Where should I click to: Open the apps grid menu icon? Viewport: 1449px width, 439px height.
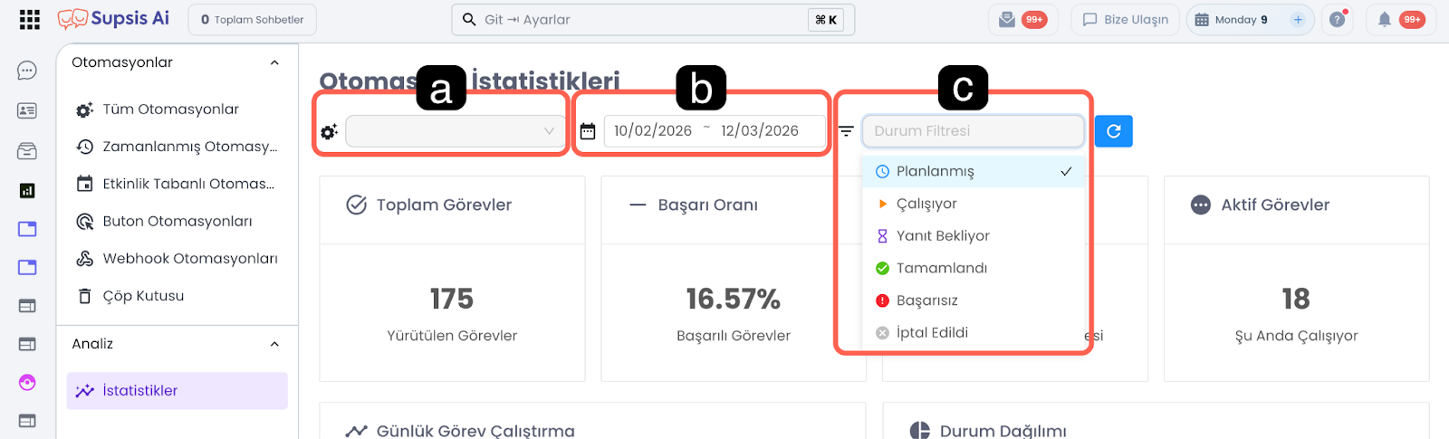pos(29,19)
